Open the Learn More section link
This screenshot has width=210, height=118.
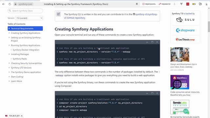pyautogui.click(x=16, y=81)
